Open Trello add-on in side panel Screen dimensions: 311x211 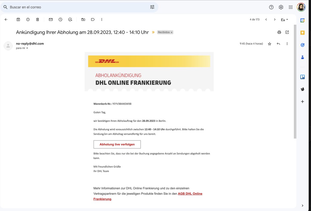tap(302, 77)
